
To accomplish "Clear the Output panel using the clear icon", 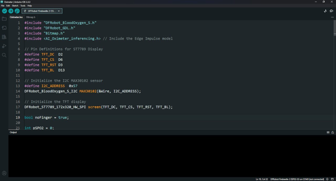I will click(328, 132).
